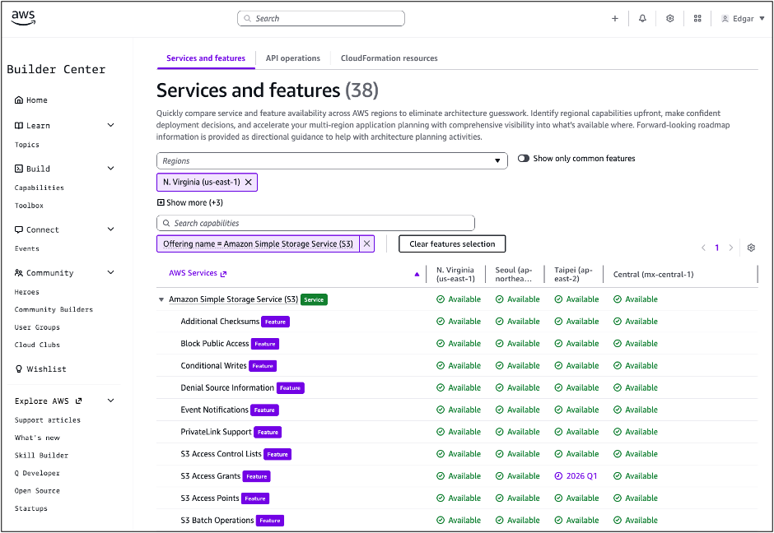Click the plus icon in top bar
Image resolution: width=774 pixels, height=533 pixels.
click(614, 19)
